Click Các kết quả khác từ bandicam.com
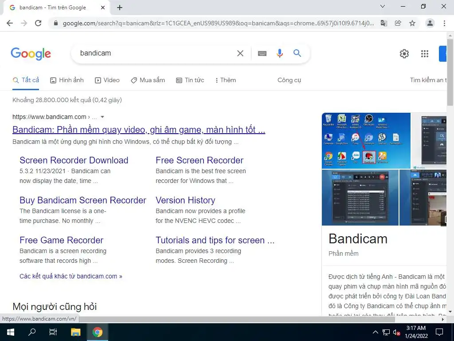The height and width of the screenshot is (341, 454). click(70, 276)
